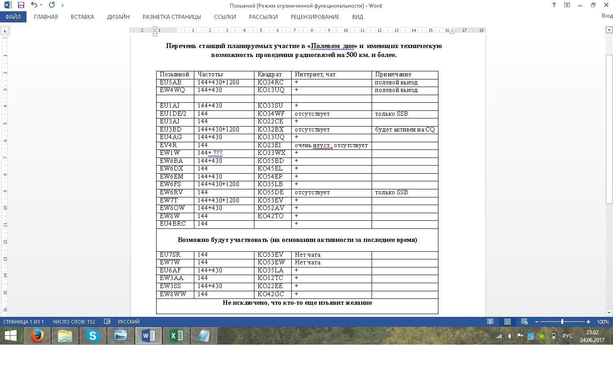Open the ФАЙЛ tab
613x368 pixels.
13,17
